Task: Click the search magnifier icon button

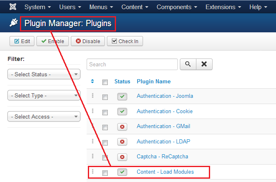Action: click(188, 64)
